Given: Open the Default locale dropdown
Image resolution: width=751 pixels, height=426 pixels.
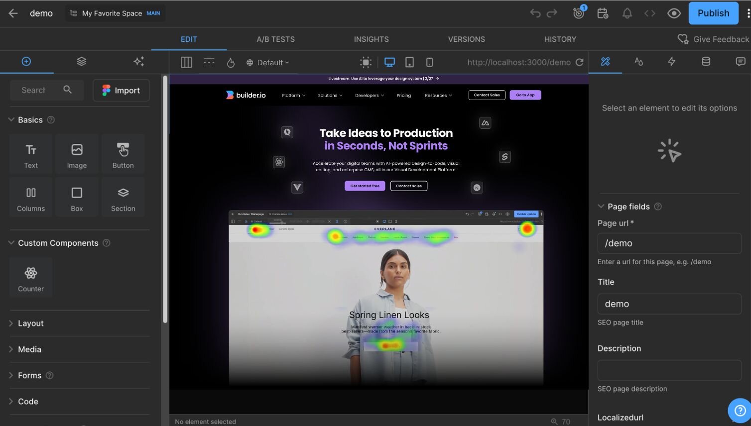Looking at the screenshot, I should [268, 62].
